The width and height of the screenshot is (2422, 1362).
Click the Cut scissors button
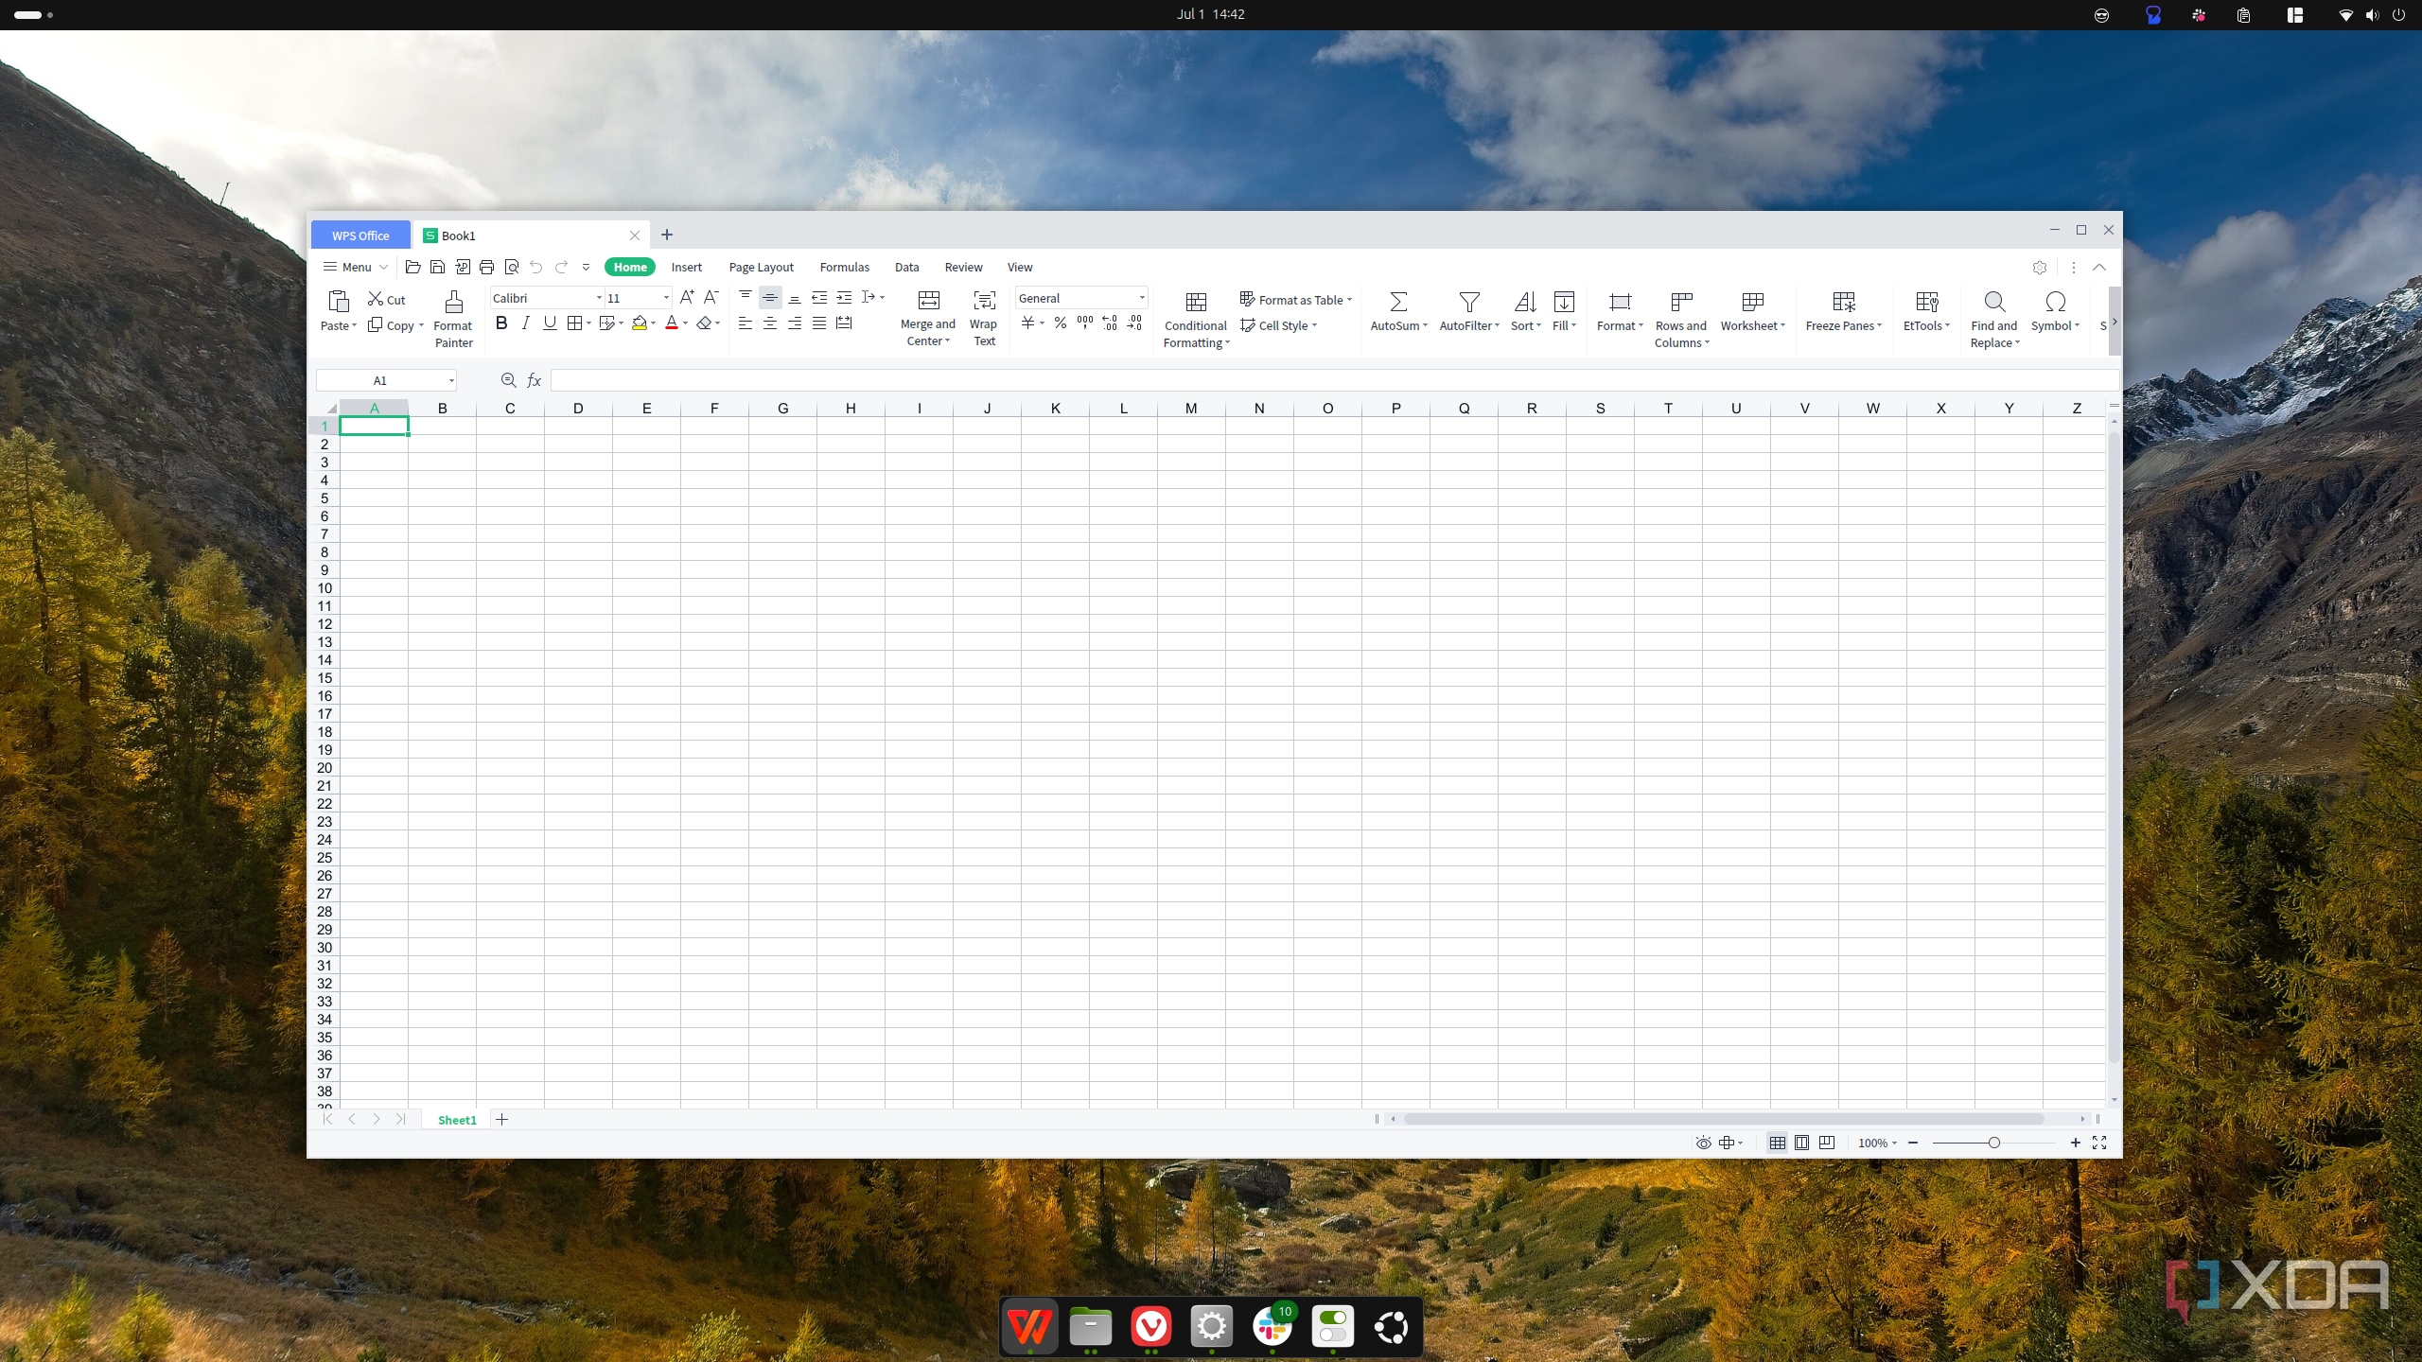coord(386,299)
